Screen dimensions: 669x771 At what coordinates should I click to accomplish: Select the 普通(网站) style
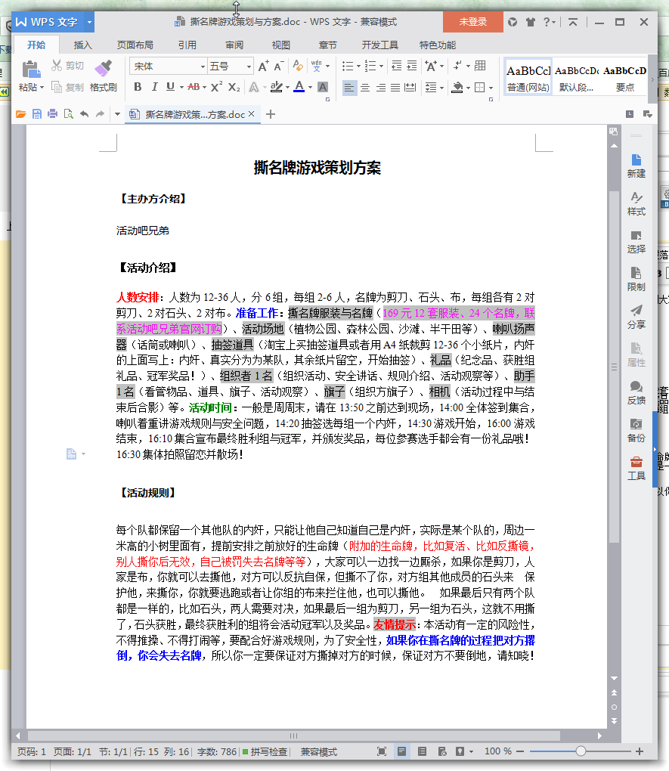click(x=528, y=78)
